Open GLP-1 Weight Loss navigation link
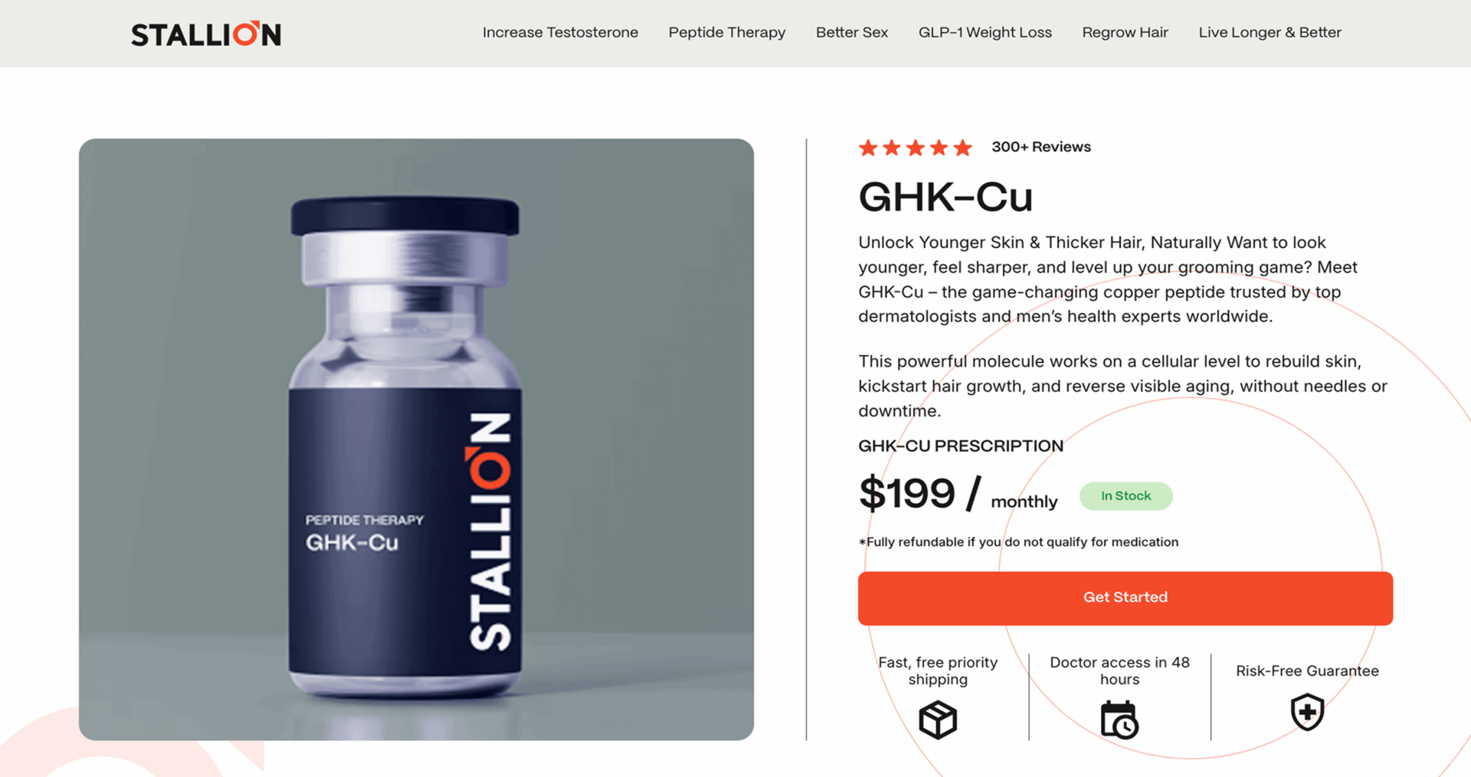Viewport: 1471px width, 777px height. 985,32
